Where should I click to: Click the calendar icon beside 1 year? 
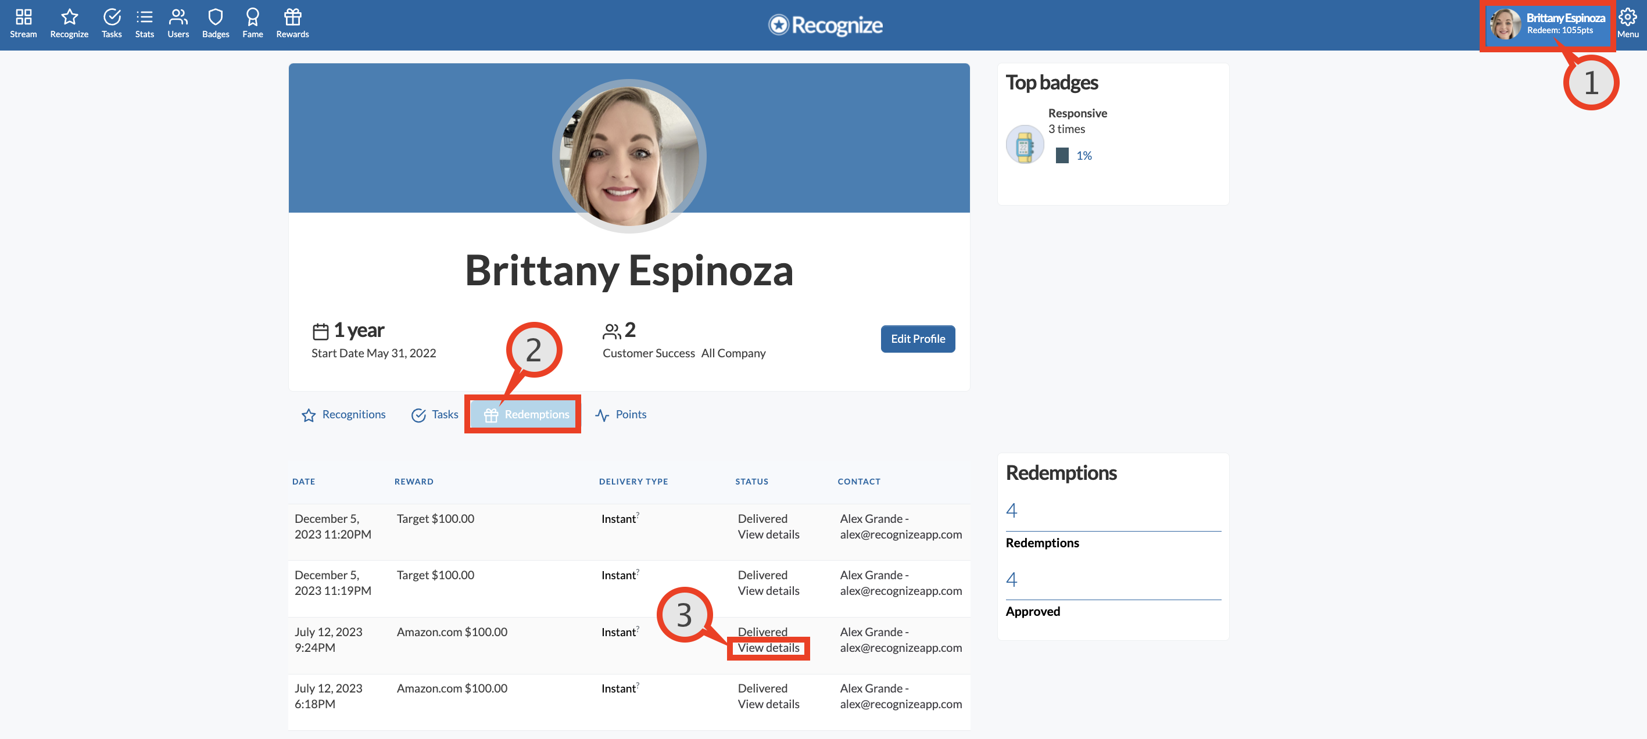pos(320,331)
